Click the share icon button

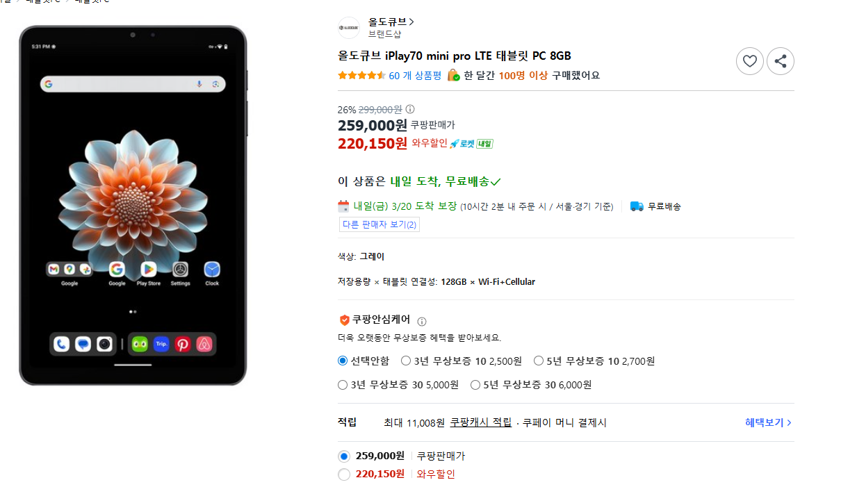tap(780, 61)
